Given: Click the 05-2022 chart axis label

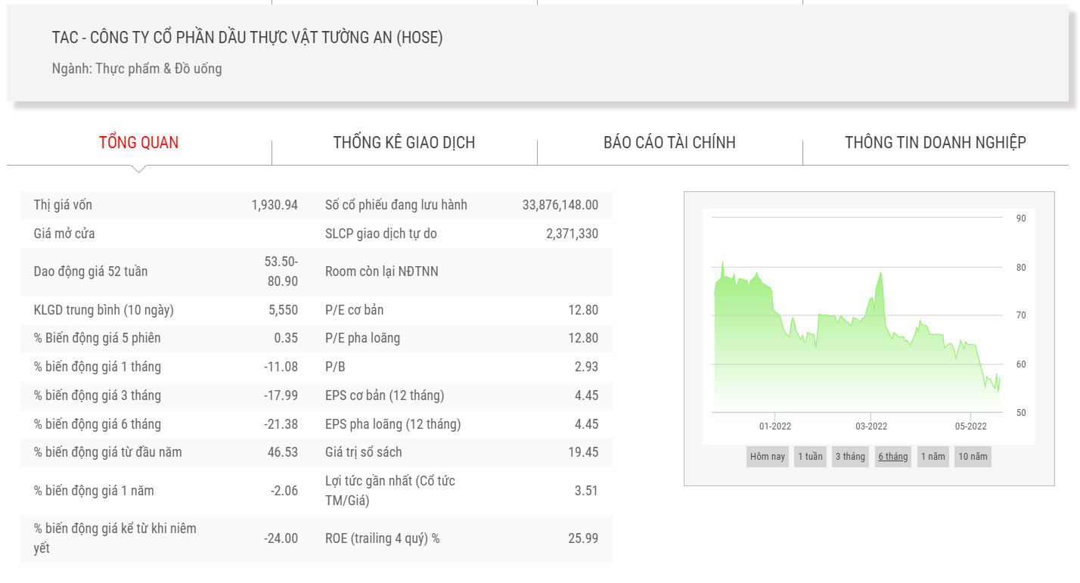Looking at the screenshot, I should (x=970, y=426).
